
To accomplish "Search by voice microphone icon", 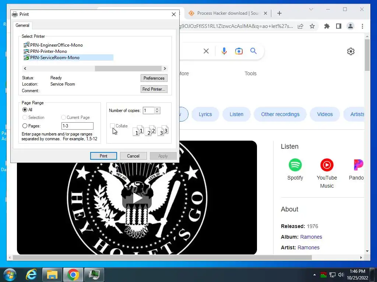I will tap(224, 51).
